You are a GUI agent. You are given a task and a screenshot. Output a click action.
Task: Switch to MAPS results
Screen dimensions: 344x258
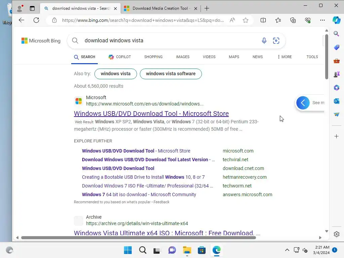(x=234, y=57)
